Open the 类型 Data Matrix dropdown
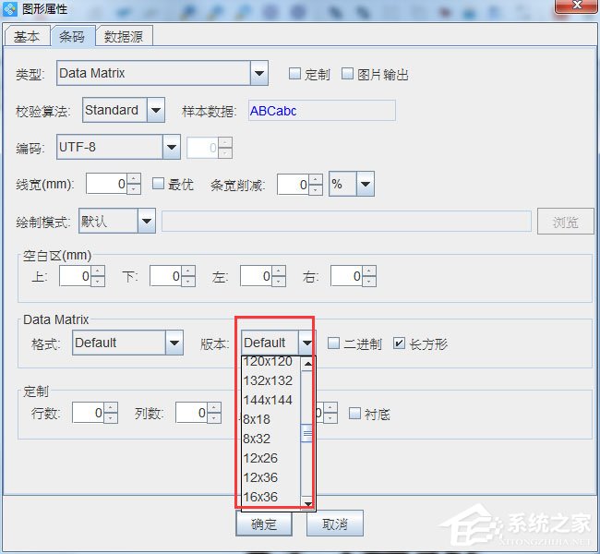This screenshot has width=600, height=554. (259, 73)
